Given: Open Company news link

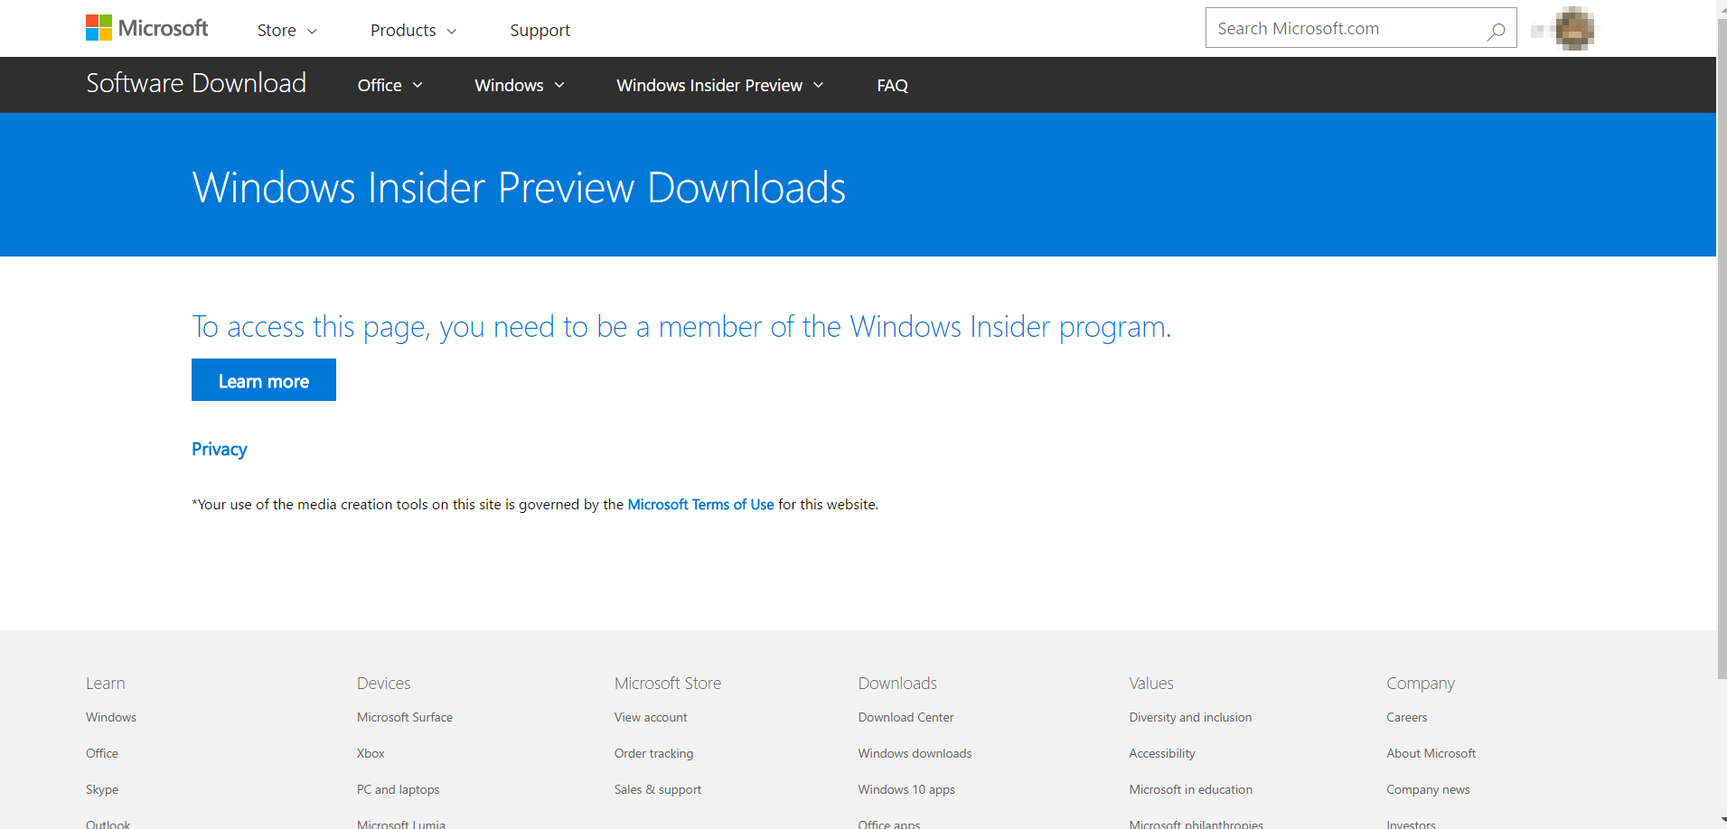Looking at the screenshot, I should click(x=1428, y=789).
